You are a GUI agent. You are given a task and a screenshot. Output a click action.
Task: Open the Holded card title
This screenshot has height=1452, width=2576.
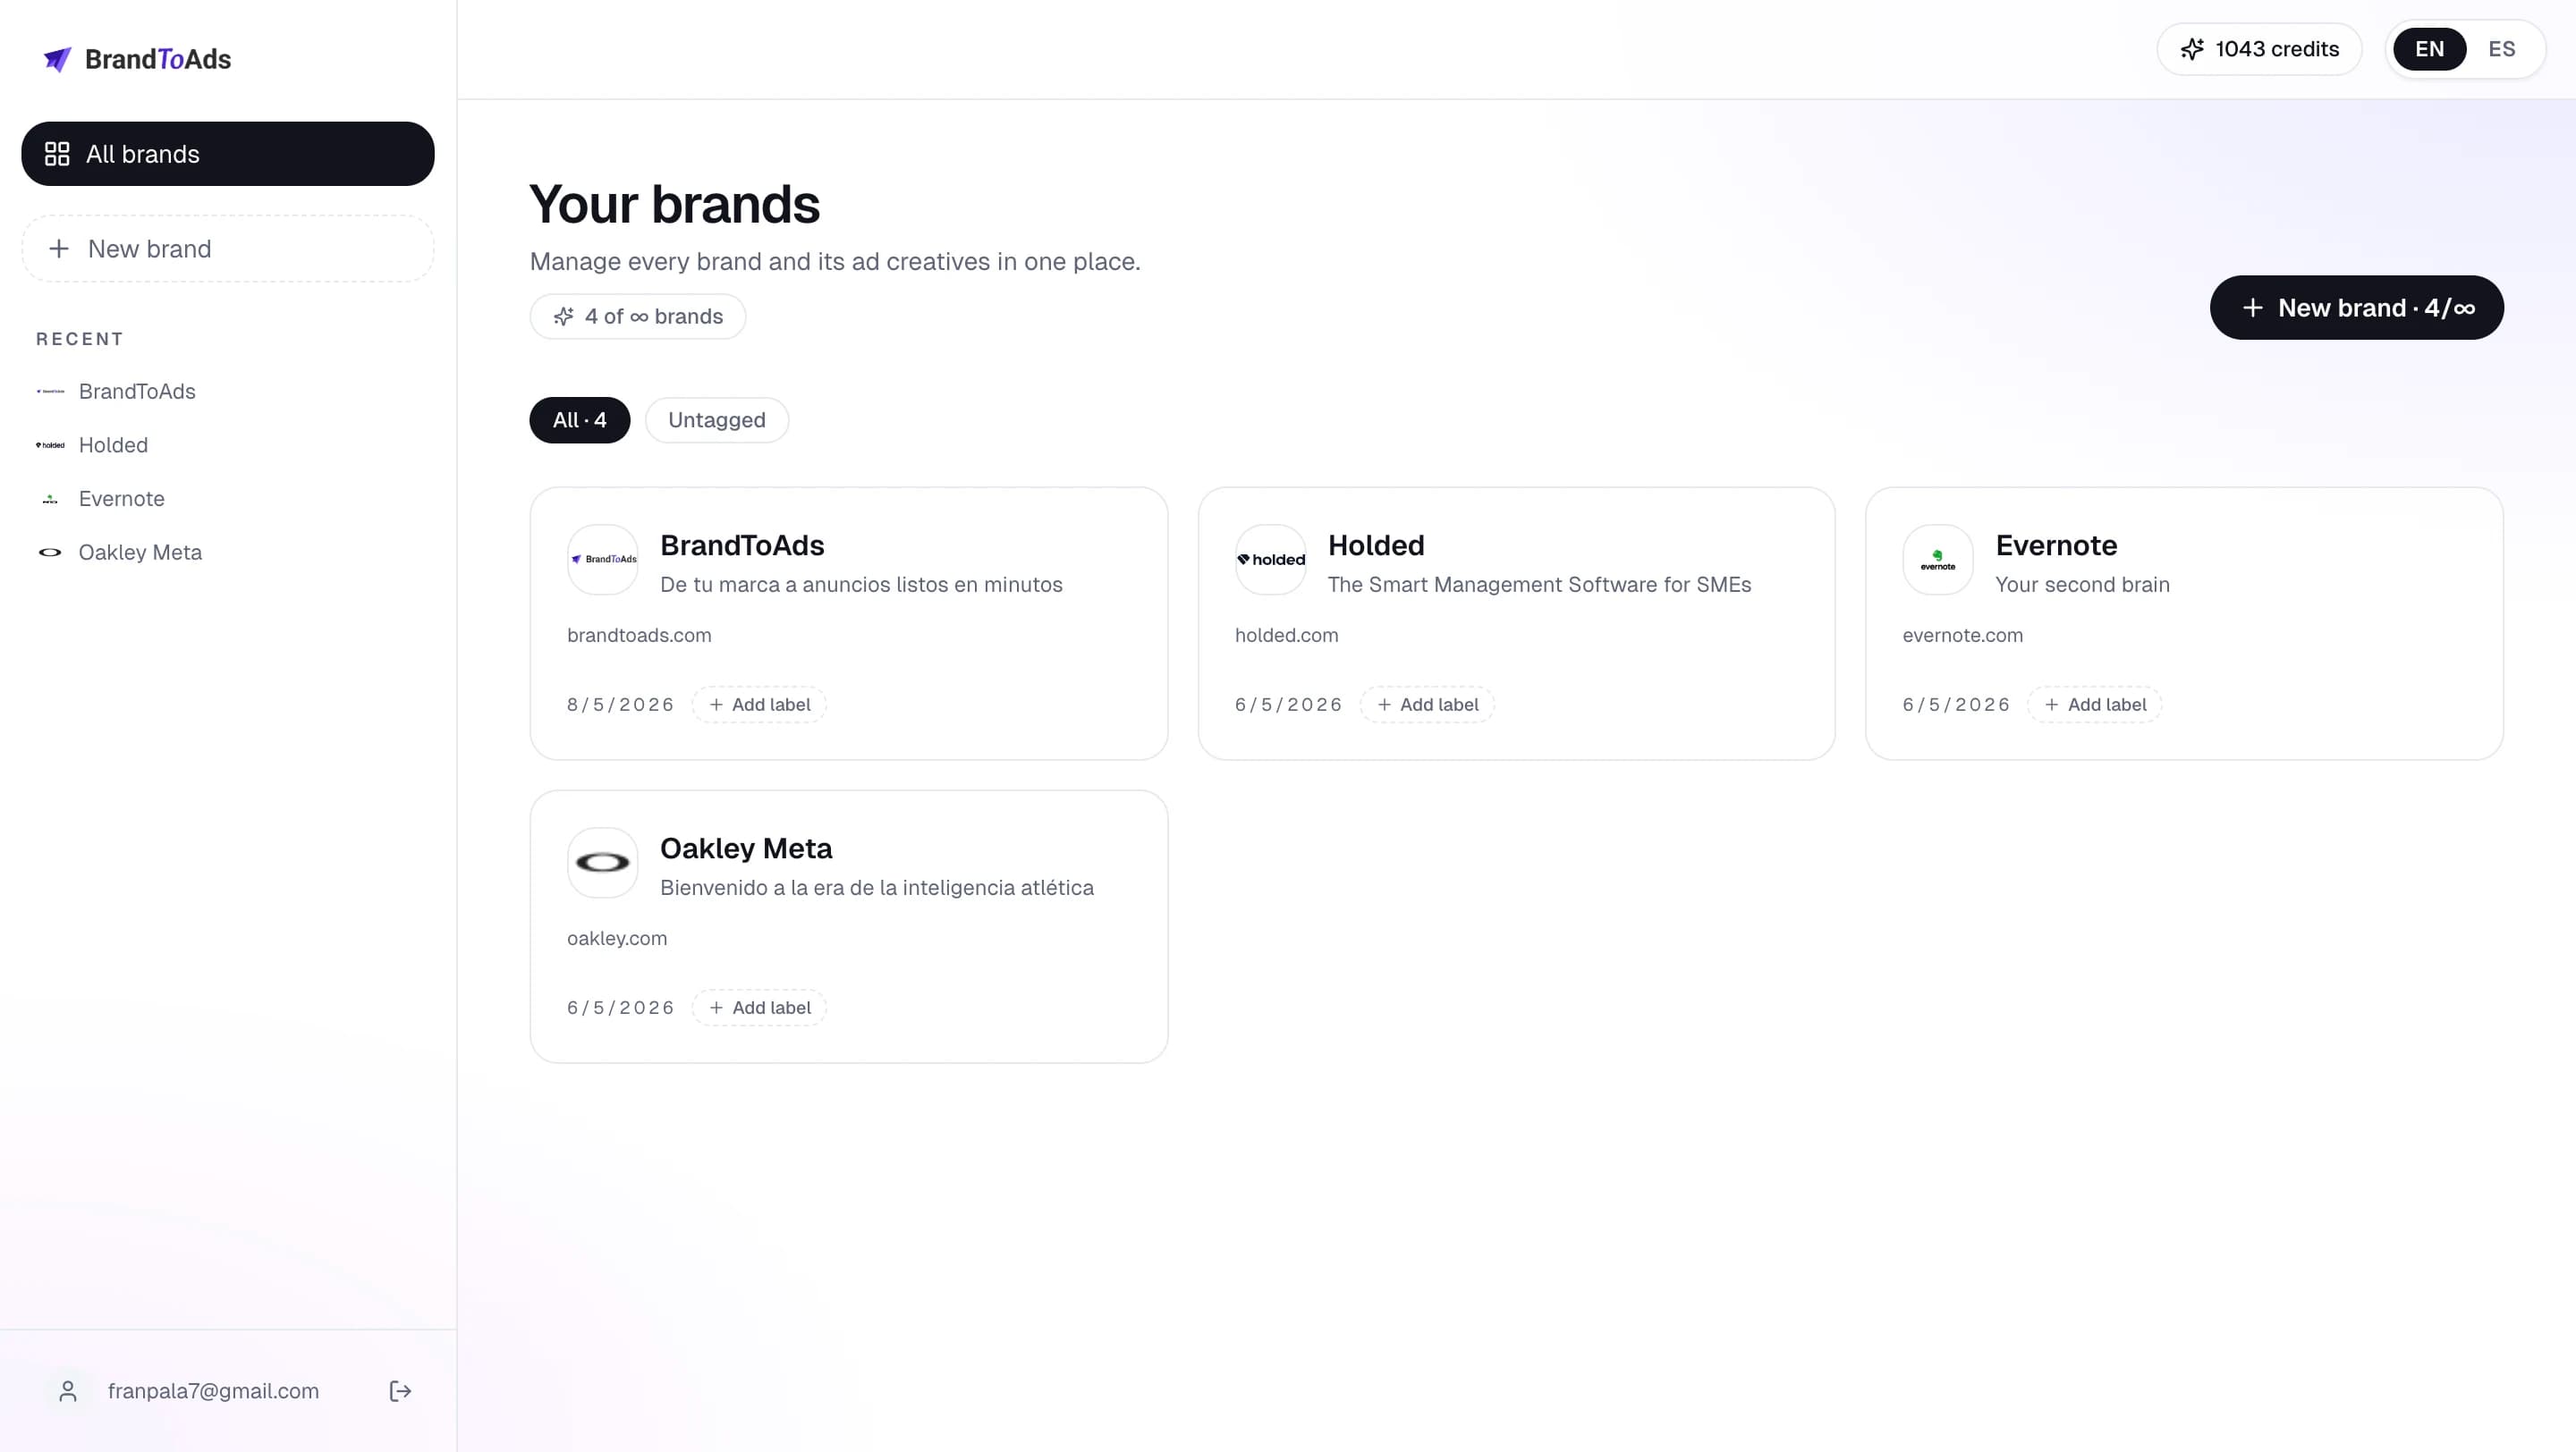pyautogui.click(x=1376, y=545)
